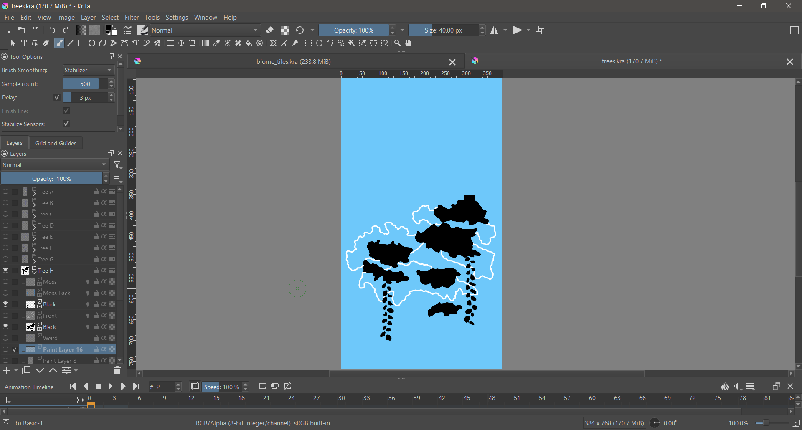The height and width of the screenshot is (430, 802).
Task: Toggle eraser mode icon
Action: pyautogui.click(x=270, y=30)
